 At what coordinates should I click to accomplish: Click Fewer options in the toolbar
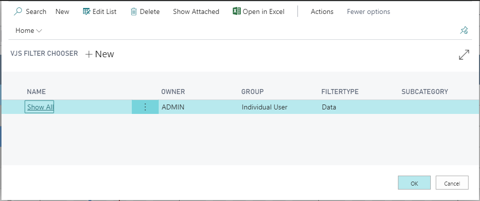coord(369,11)
